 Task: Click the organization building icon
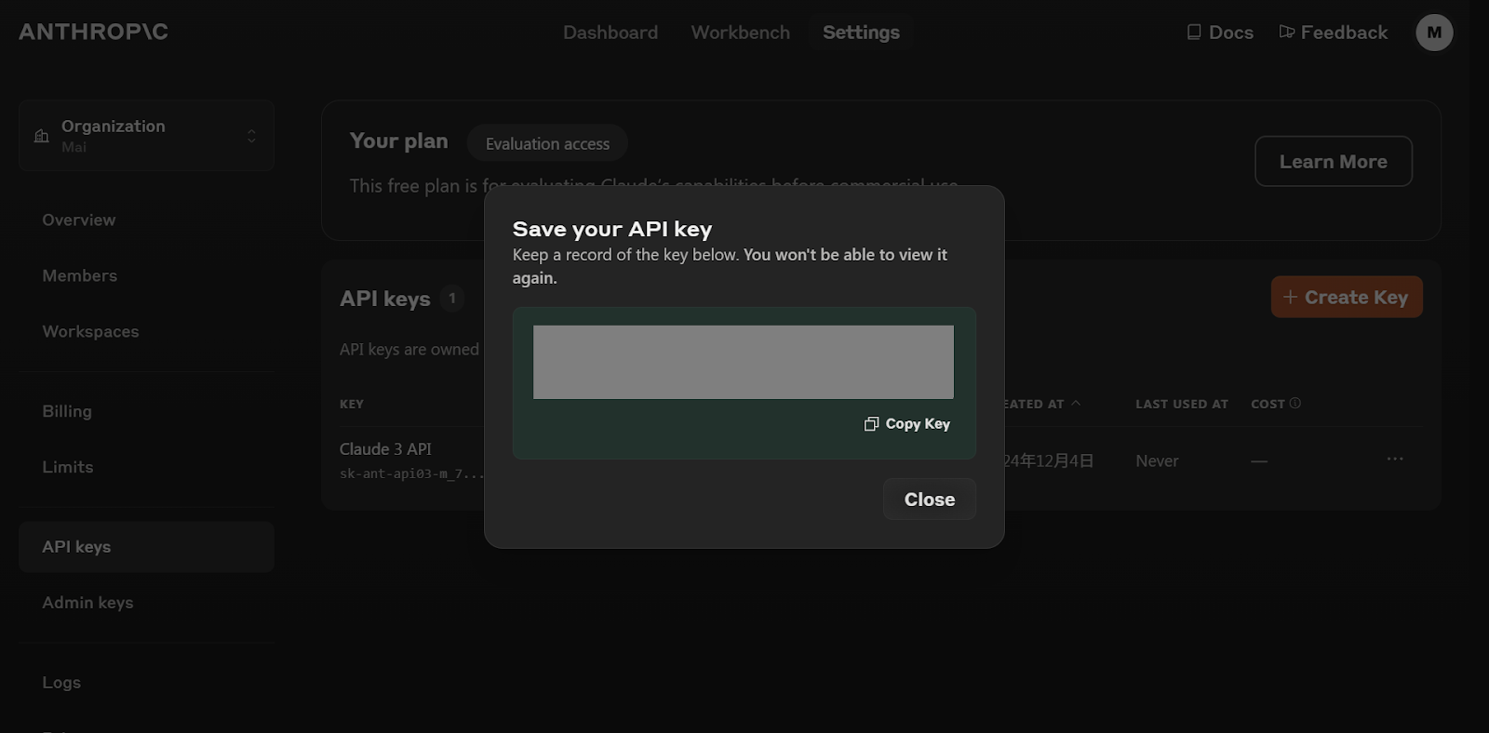(41, 136)
